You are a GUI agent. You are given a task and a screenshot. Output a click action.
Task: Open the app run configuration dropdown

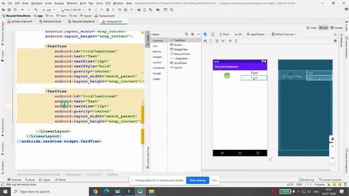(49, 10)
